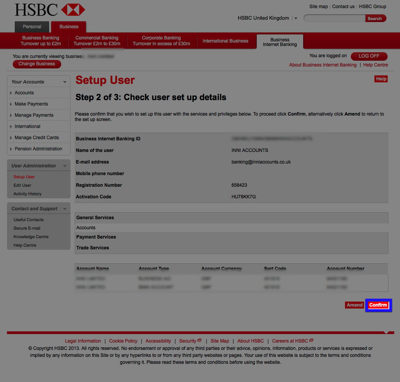This screenshot has width=400, height=382.
Task: Collapse the Your Accounts section arrow
Action: point(65,82)
